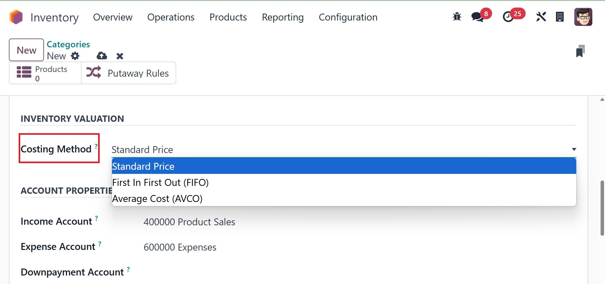The height and width of the screenshot is (284, 605).
Task: Click the bookmark icon on right
Action: pyautogui.click(x=580, y=51)
